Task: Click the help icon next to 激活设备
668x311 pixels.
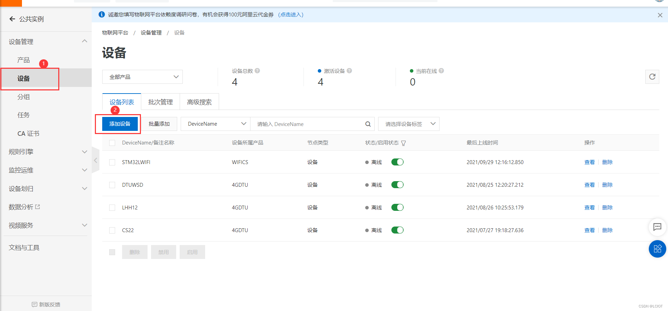Action: (349, 71)
